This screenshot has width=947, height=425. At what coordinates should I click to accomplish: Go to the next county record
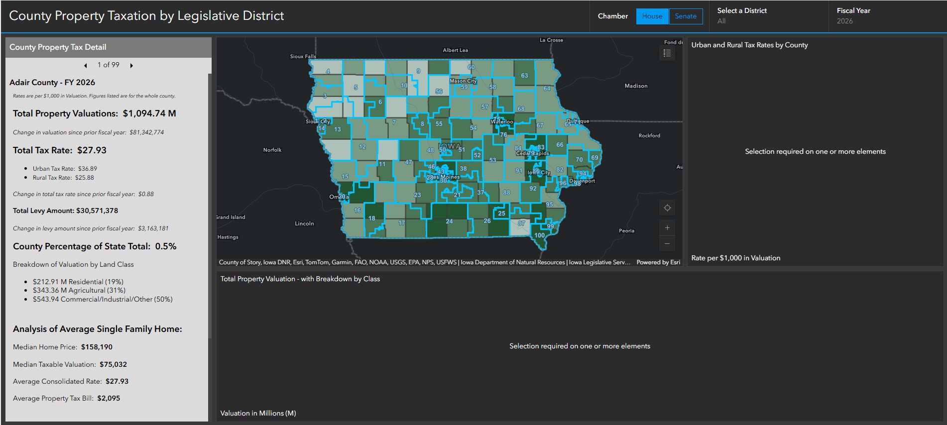[x=131, y=66]
